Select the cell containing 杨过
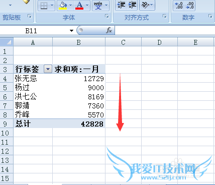 tap(33, 87)
